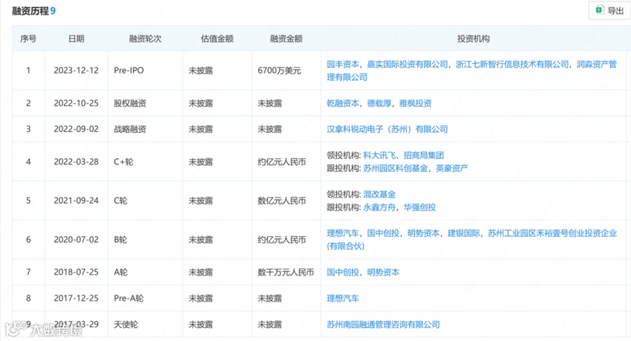Select date cell 2022-03-28

76,162
